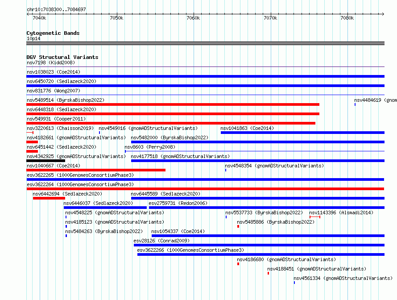
Task: Click the esv2759731 (Redon2006) label
Action: click(178, 203)
